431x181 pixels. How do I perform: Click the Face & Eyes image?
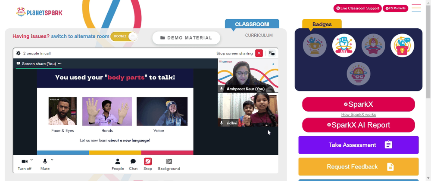(62, 111)
